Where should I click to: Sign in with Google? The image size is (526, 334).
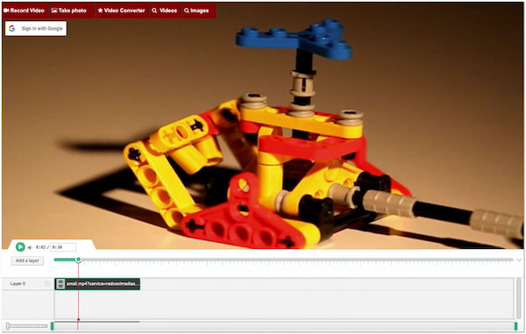(x=36, y=29)
